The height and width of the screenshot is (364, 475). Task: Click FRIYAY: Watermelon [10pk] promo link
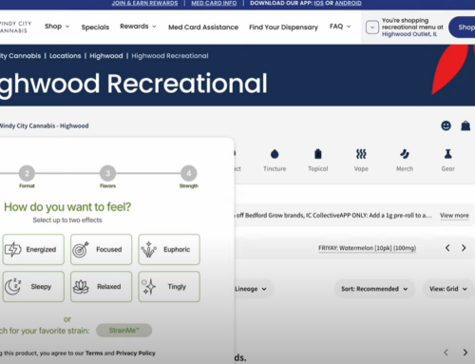click(x=367, y=248)
